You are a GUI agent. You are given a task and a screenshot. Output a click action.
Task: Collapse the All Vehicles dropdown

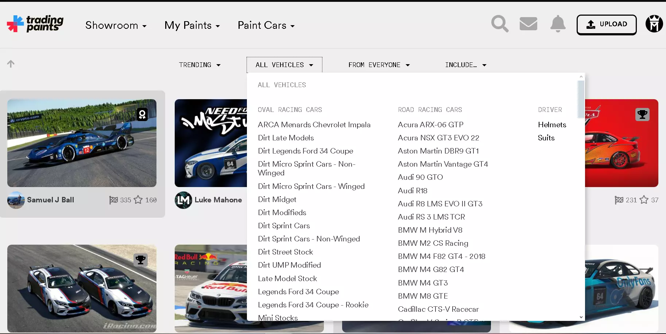(x=284, y=65)
